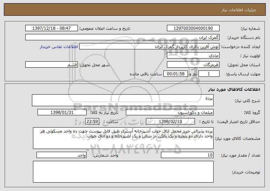
Task: Click the ساعت باقی مانده text
Action: (146, 74)
